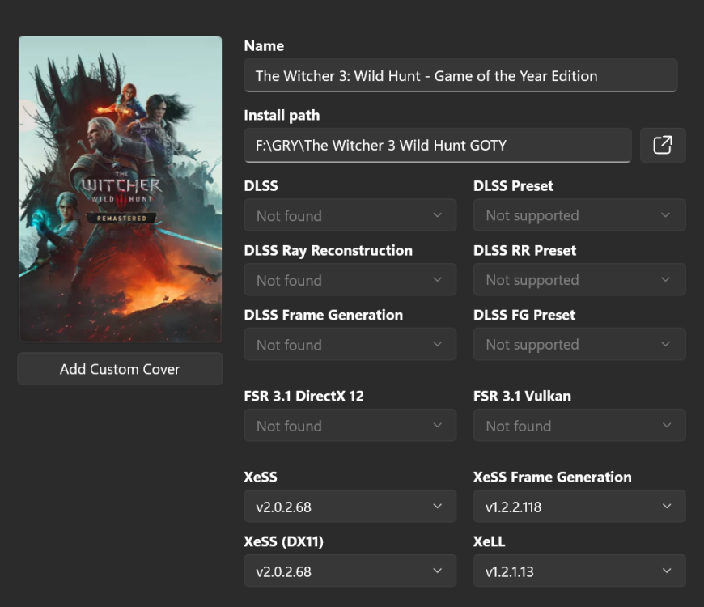The width and height of the screenshot is (704, 607).
Task: Expand the DLSS RR Preset dropdown
Action: pos(579,280)
